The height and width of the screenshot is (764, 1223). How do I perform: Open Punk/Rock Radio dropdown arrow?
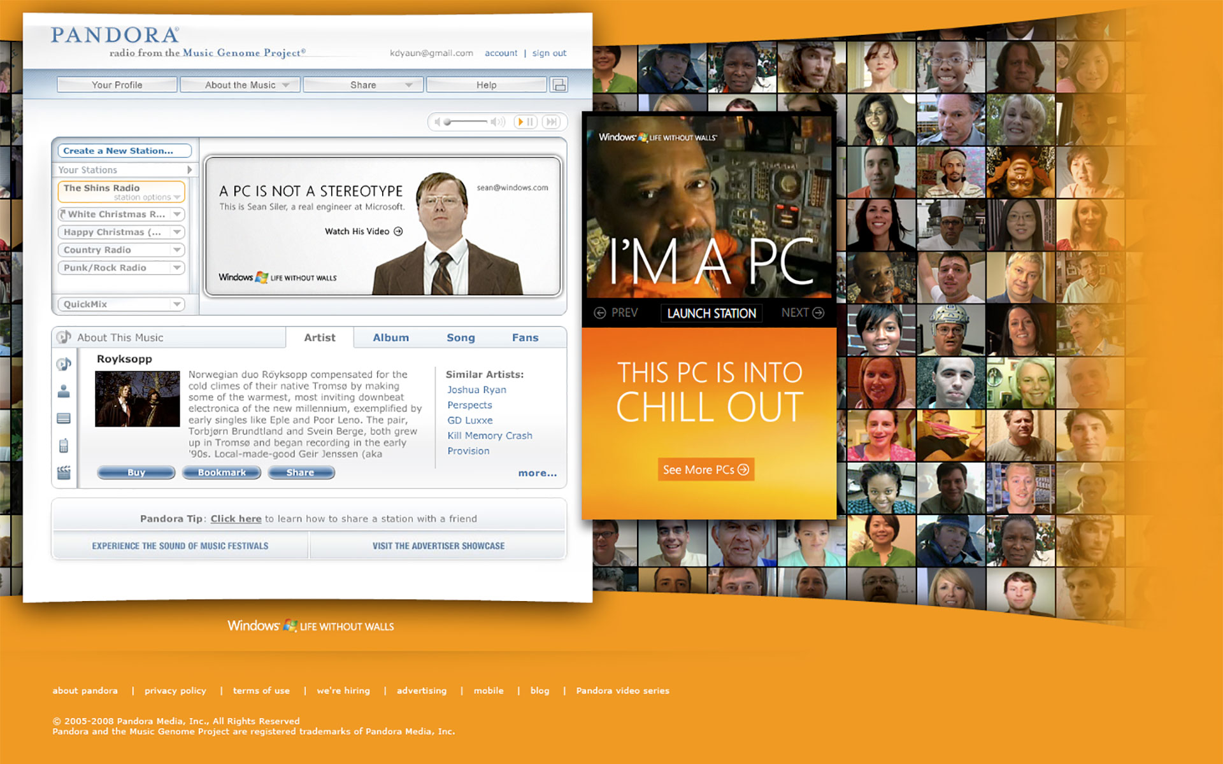(x=177, y=267)
